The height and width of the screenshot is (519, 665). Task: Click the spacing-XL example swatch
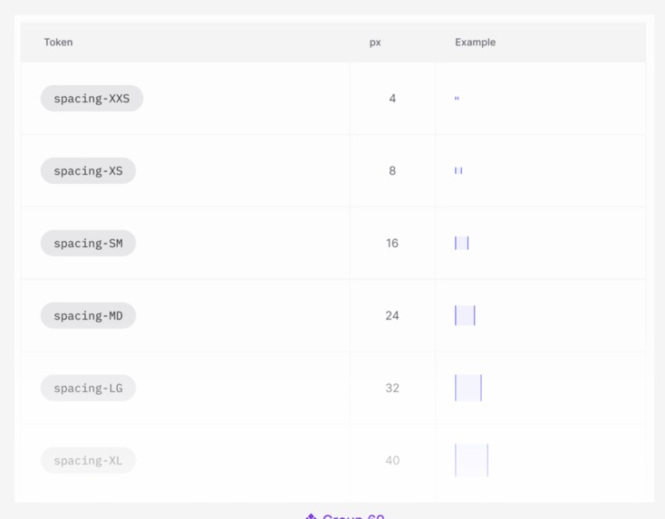[x=472, y=460]
